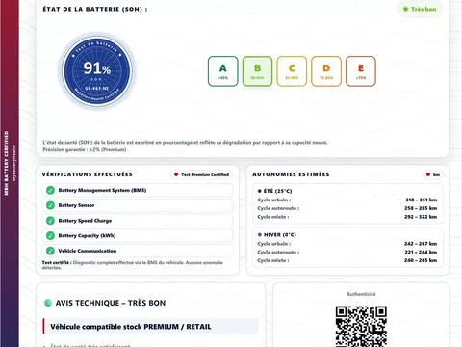
Task: Click the 'AVIS TECHNIQUE – TRÈS BON' heading
Action: point(111,303)
